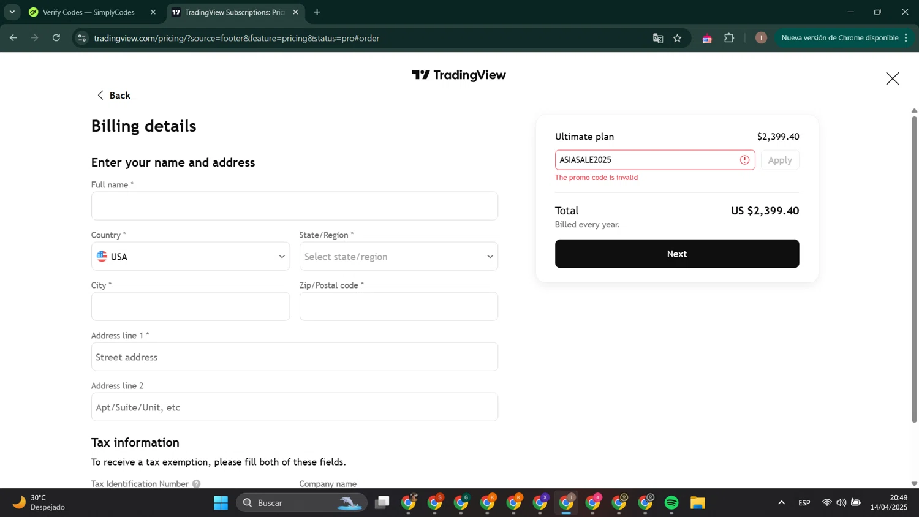Image resolution: width=919 pixels, height=517 pixels.
Task: Click the Tax Identification Number help icon
Action: tap(196, 484)
